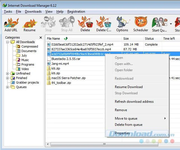The image size is (180, 150).
Task: Select file 02dd5ea63df31202adc2714d5f923fef_2.mp4
Action: coord(82,44)
